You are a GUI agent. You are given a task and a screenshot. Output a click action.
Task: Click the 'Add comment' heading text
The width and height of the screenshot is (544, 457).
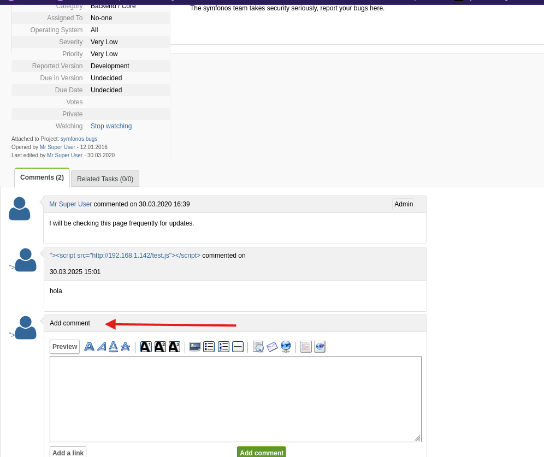70,323
